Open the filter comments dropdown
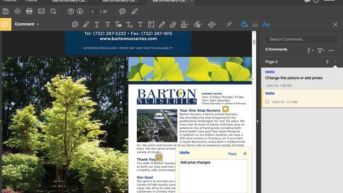 tap(320, 50)
